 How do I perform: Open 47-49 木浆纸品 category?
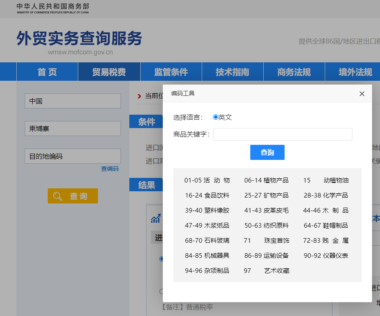207,225
